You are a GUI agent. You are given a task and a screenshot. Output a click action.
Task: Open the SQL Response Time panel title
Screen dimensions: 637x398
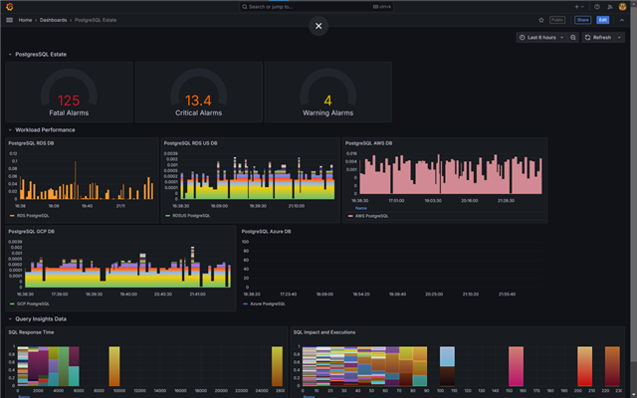click(31, 332)
